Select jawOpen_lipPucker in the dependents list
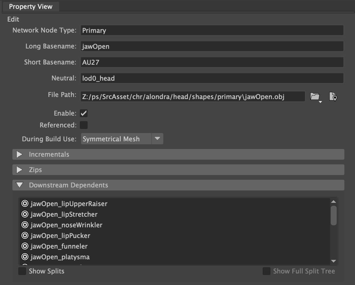 60,236
